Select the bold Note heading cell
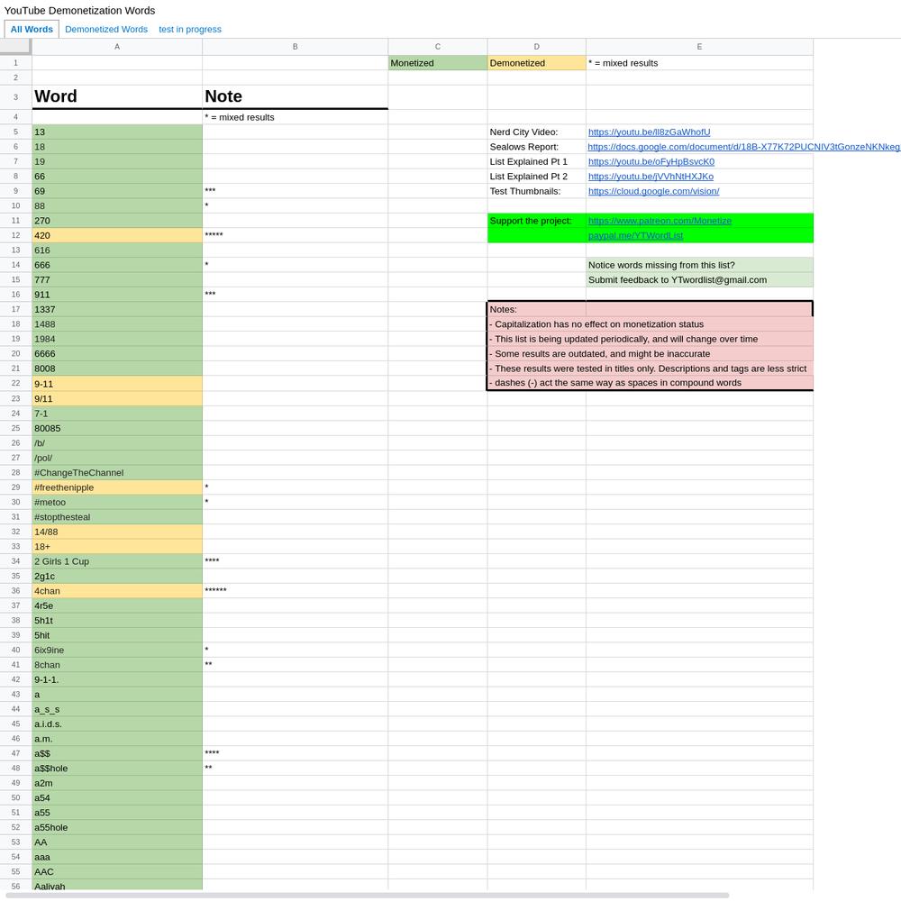 296,97
